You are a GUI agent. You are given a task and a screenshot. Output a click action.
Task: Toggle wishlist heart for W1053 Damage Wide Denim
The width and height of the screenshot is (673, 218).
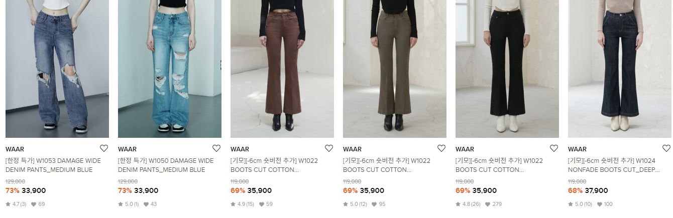click(104, 148)
